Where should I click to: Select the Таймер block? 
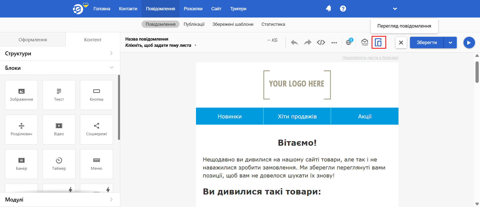(59, 164)
